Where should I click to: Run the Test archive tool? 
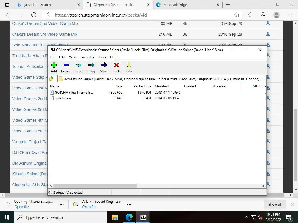pyautogui.click(x=79, y=67)
